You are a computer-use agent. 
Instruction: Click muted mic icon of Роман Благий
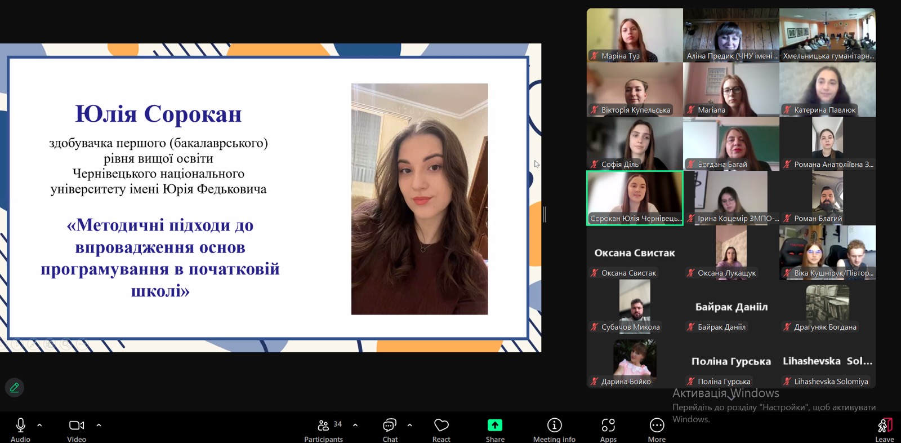click(787, 218)
